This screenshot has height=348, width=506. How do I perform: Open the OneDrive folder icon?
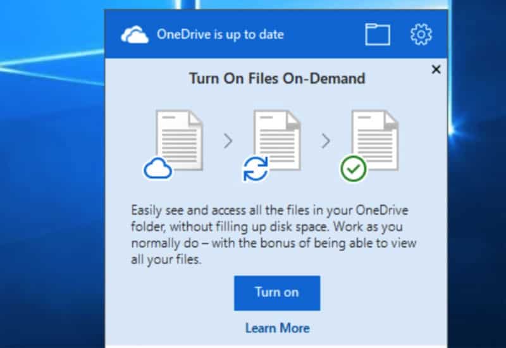378,34
